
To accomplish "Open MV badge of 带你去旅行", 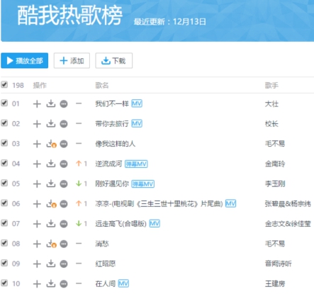I will (137, 123).
